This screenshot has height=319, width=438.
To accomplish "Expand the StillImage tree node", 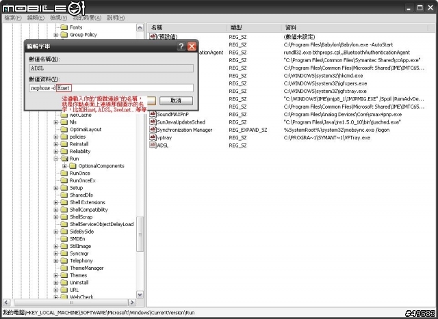I will point(56,246).
